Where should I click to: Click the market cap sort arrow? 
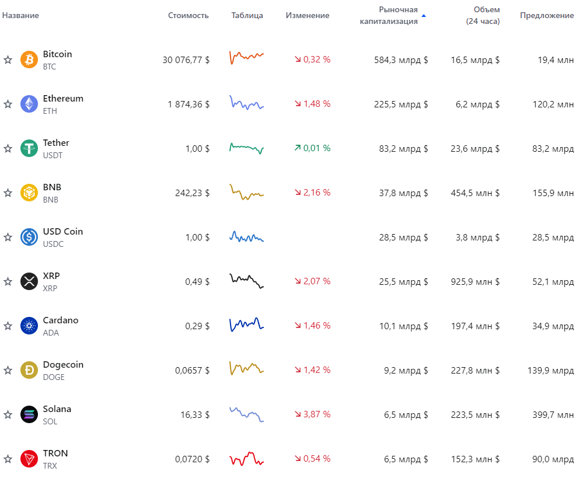(424, 16)
